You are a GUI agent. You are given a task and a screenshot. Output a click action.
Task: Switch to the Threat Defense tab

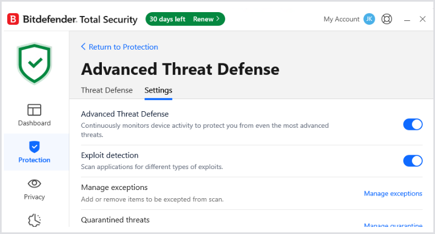click(107, 90)
